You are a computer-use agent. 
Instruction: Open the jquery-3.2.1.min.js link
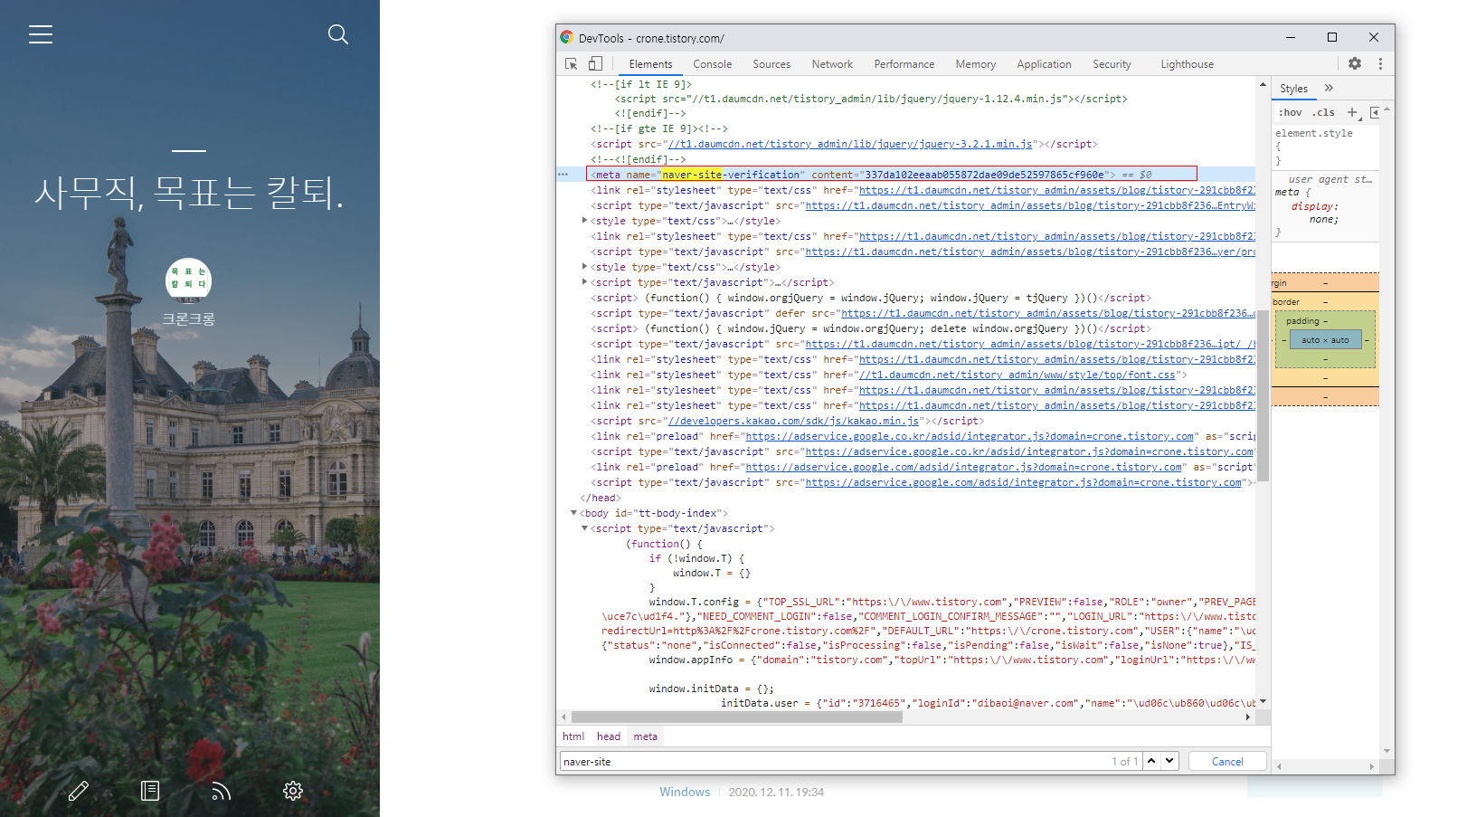coord(848,144)
